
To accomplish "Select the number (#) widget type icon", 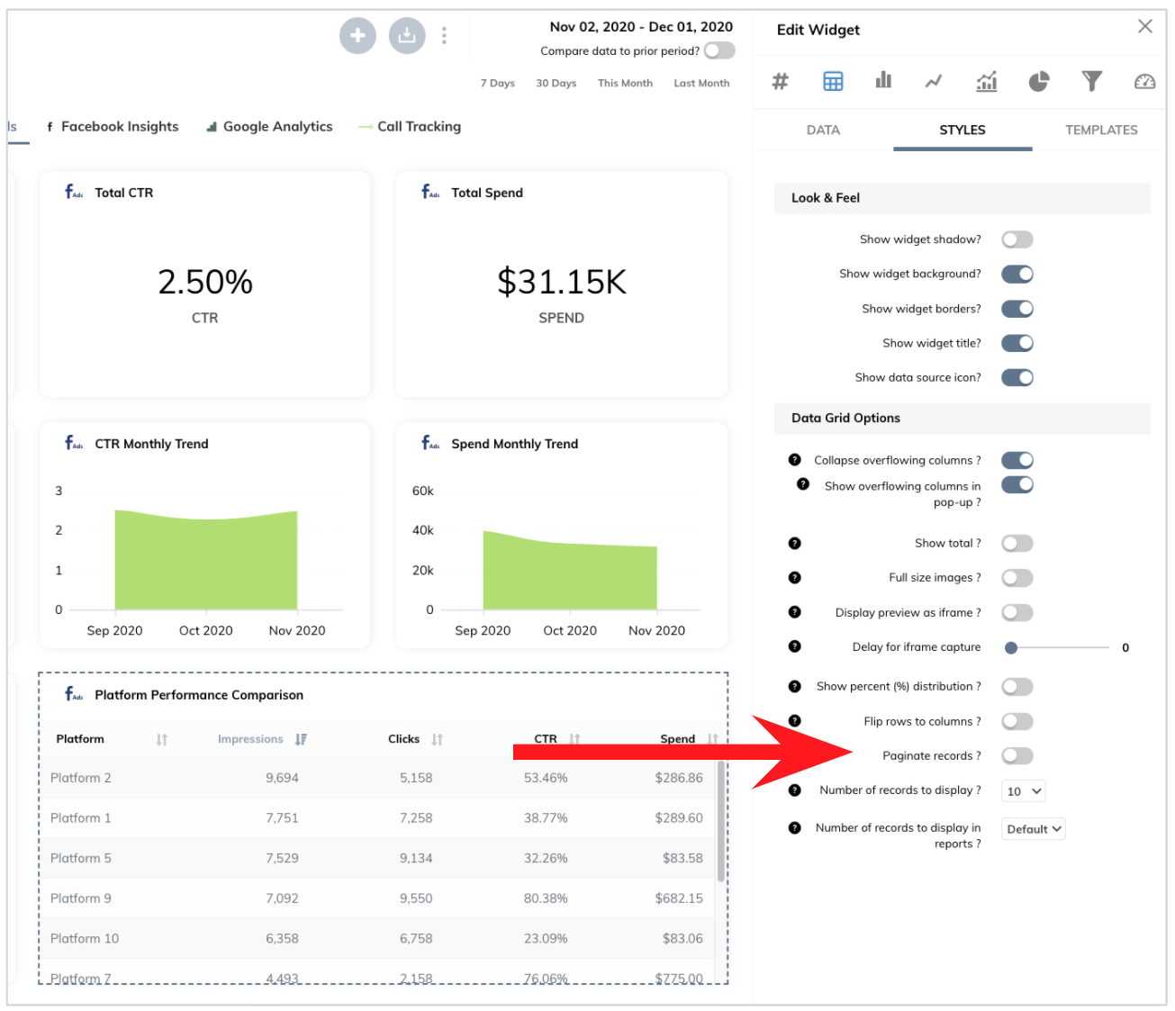I will (x=781, y=82).
